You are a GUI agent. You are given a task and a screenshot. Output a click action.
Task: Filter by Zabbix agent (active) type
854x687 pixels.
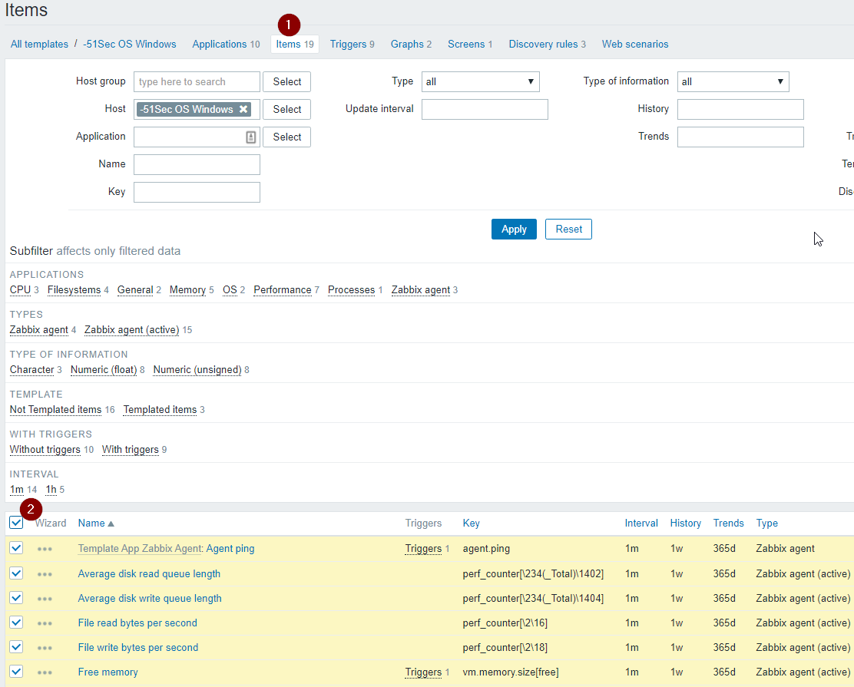132,330
